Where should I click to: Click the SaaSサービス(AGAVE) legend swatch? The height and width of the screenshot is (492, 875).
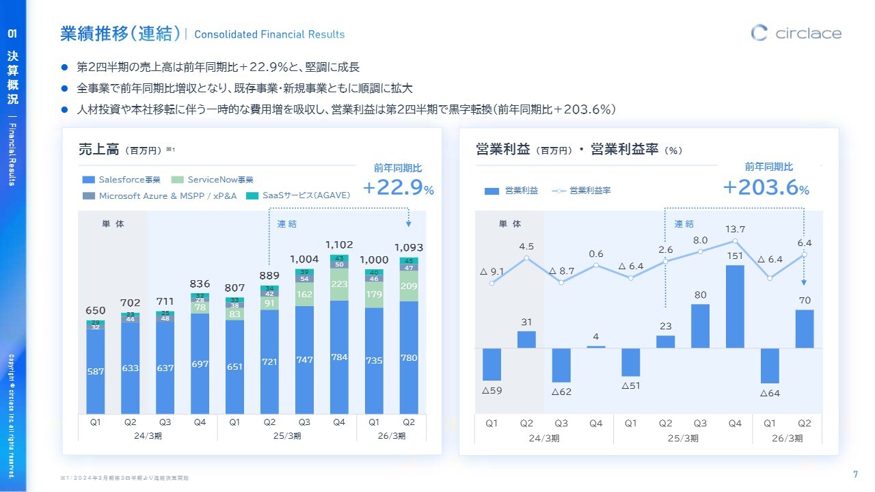(x=252, y=195)
